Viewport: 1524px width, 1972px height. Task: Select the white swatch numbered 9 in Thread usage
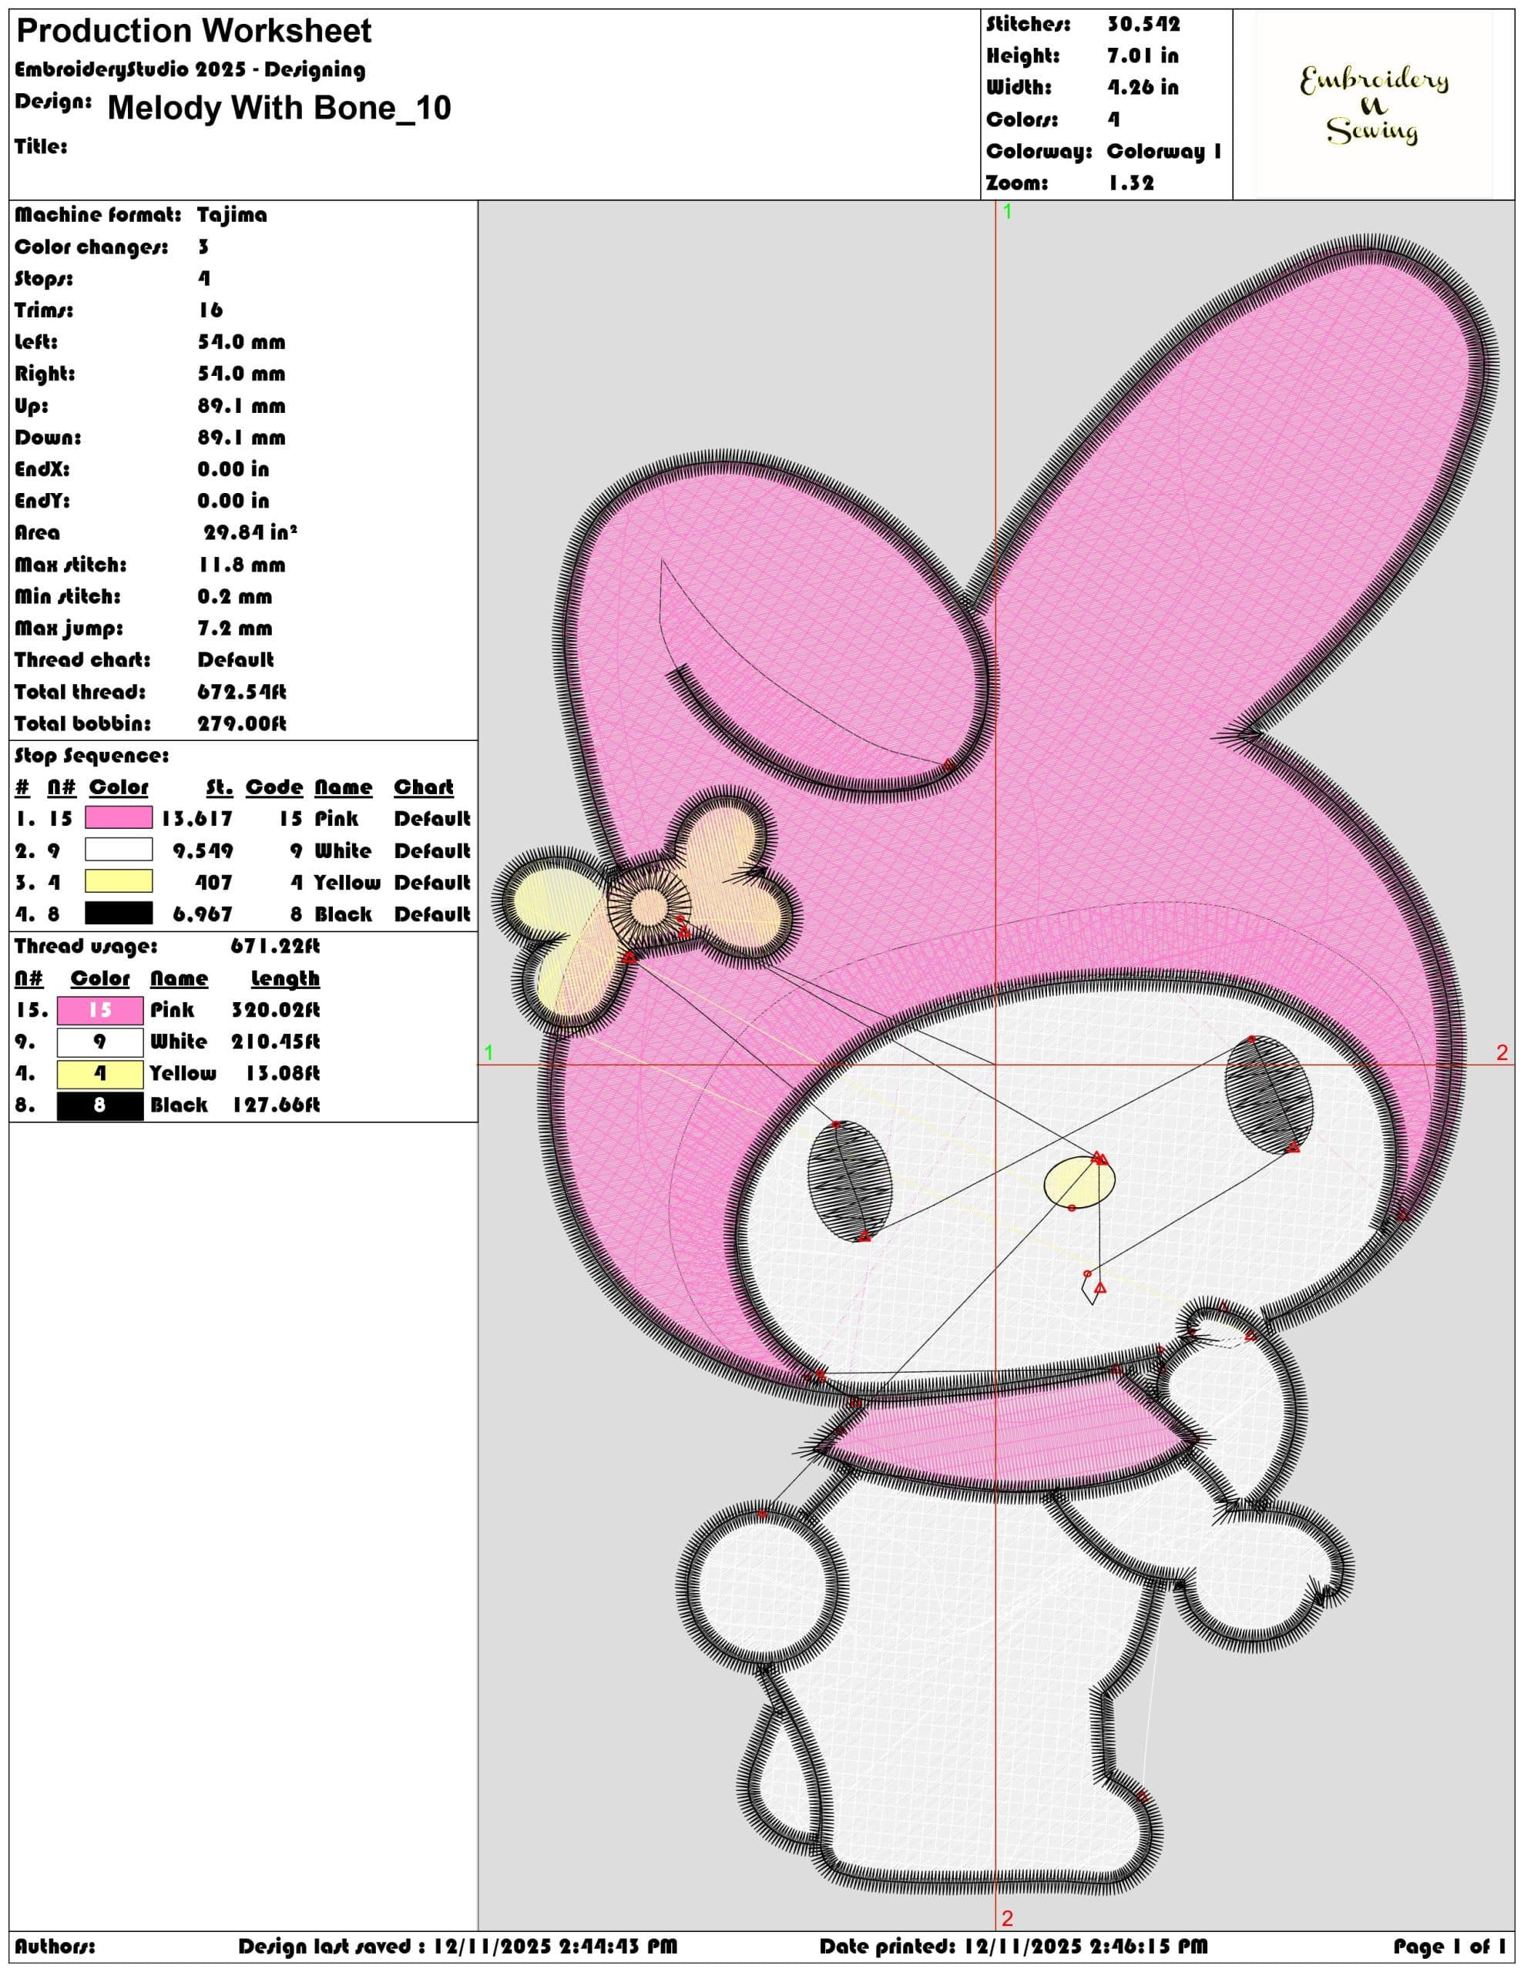point(99,1042)
